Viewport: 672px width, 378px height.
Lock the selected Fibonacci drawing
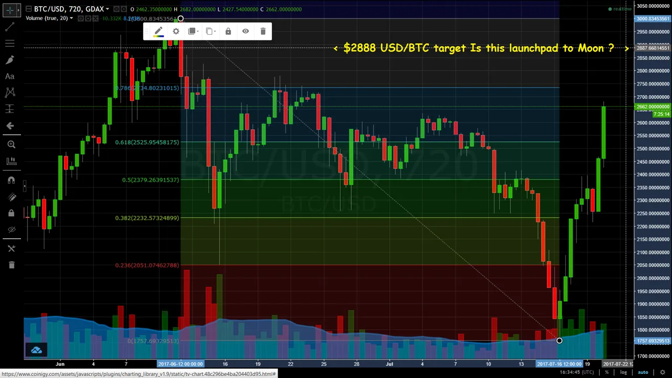(x=228, y=31)
